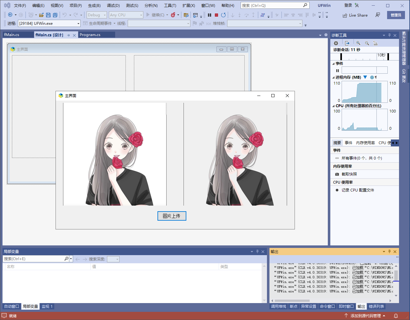Open Diagnostic Tools settings gear
Image resolution: width=410 pixels, height=320 pixels.
point(336,43)
